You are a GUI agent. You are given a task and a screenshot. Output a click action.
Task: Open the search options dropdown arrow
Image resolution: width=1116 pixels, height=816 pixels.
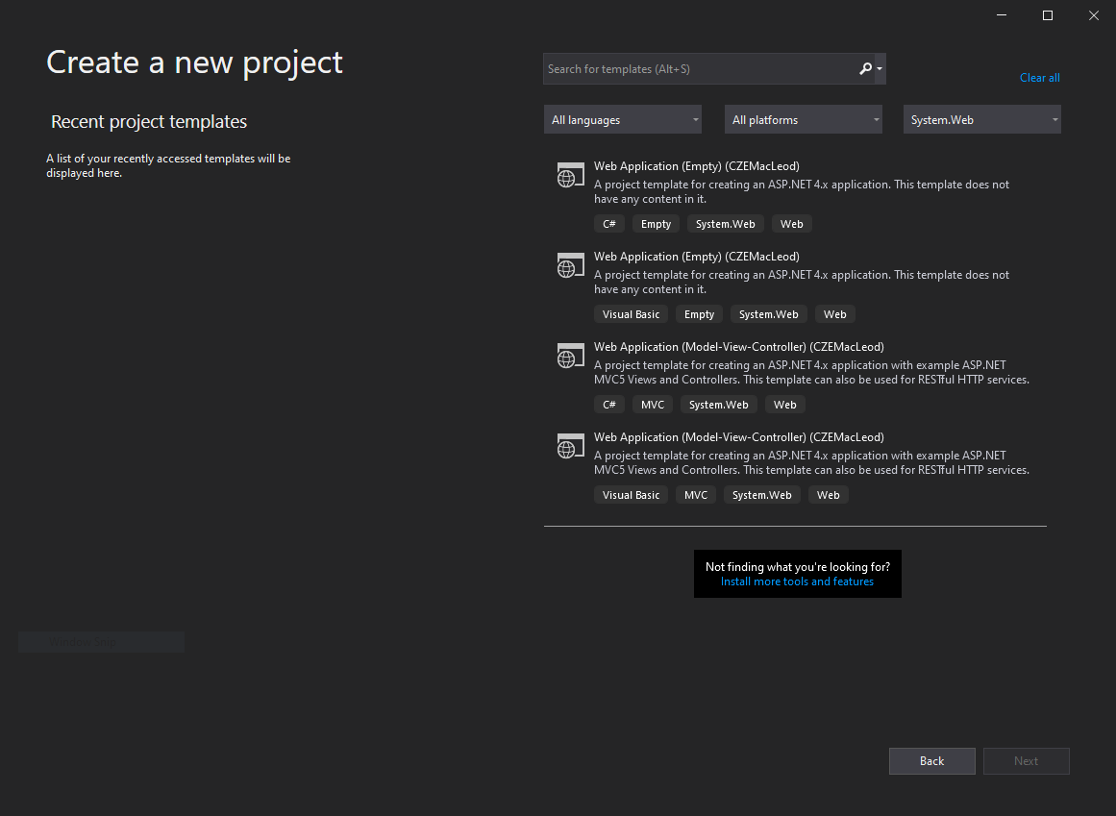(880, 69)
